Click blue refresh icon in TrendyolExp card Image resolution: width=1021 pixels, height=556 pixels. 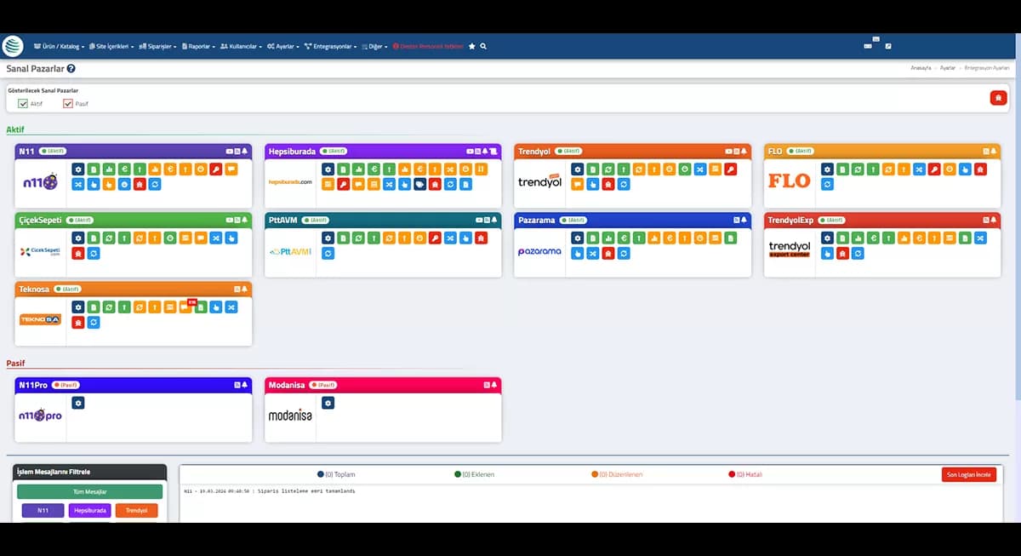(x=857, y=253)
